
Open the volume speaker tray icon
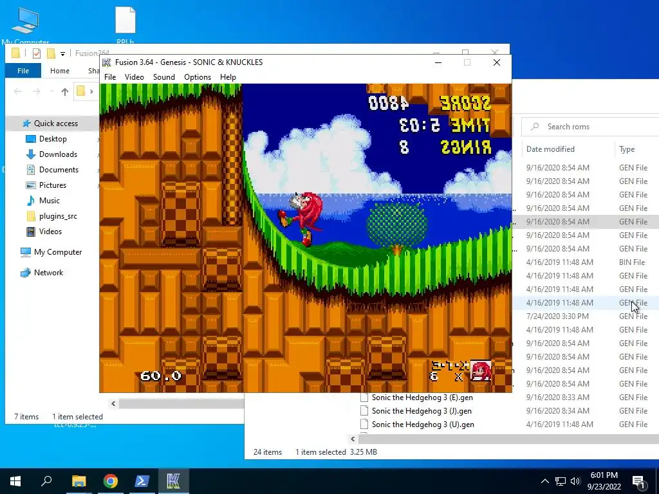click(x=575, y=481)
